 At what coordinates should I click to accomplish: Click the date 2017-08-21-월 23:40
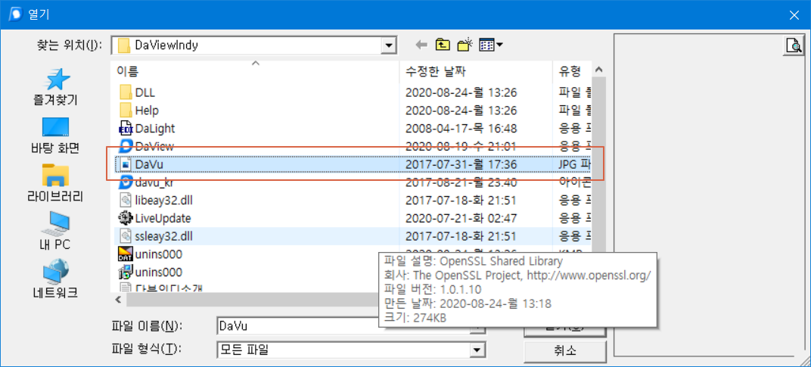(461, 182)
